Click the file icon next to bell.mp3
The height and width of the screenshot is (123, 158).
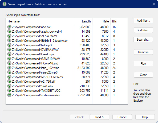[x=9, y=45]
